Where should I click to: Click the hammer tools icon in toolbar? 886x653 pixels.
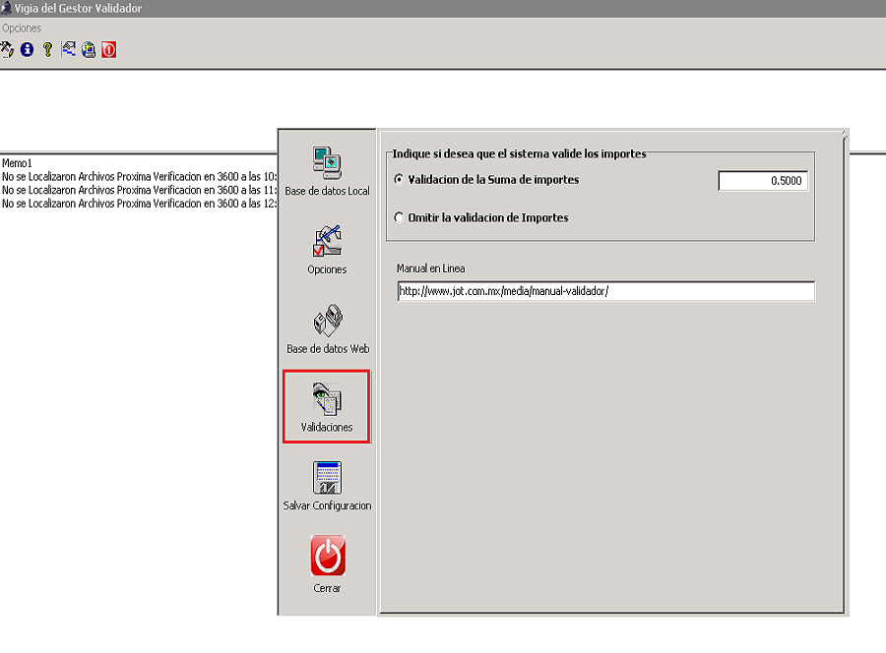coord(8,49)
